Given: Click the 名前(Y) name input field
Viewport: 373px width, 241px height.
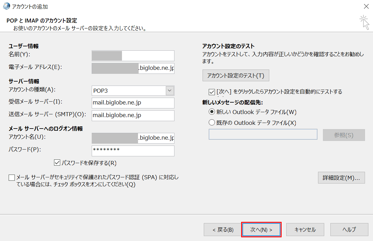Looking at the screenshot, I should pyautogui.click(x=133, y=56).
